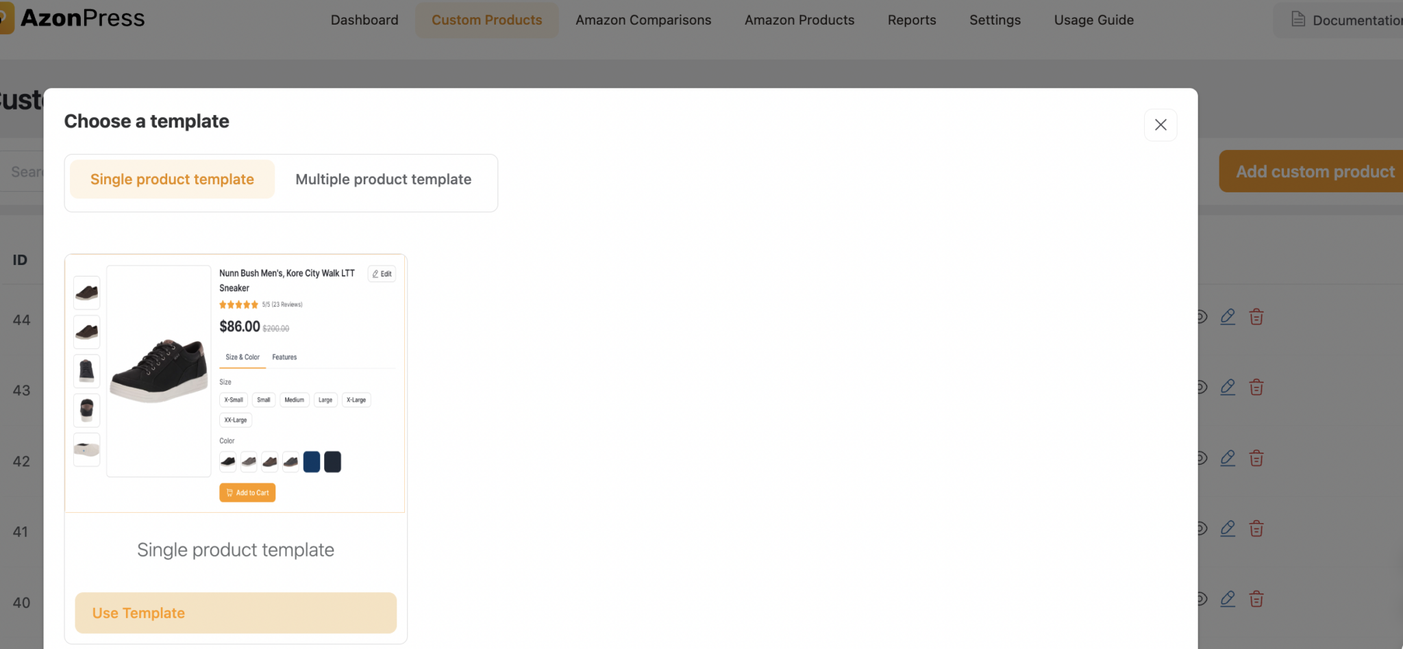Open the Size & Color tab
Viewport: 1403px width, 649px height.
(x=242, y=357)
